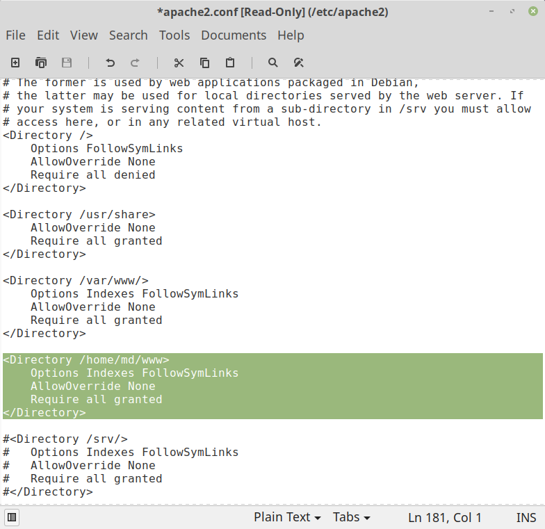545x529 pixels.
Task: Click line '<Directory />'
Action: pos(47,135)
